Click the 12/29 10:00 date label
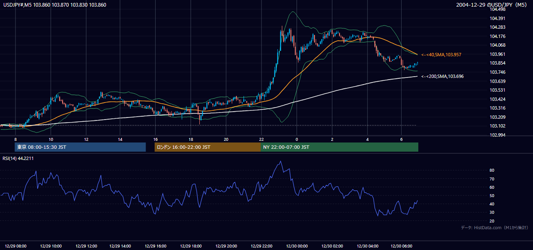This screenshot has width=533, height=250. tap(51, 246)
